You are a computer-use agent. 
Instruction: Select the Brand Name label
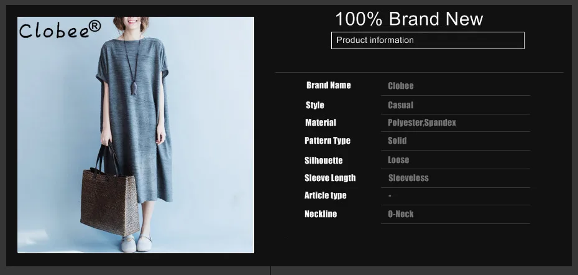[328, 85]
